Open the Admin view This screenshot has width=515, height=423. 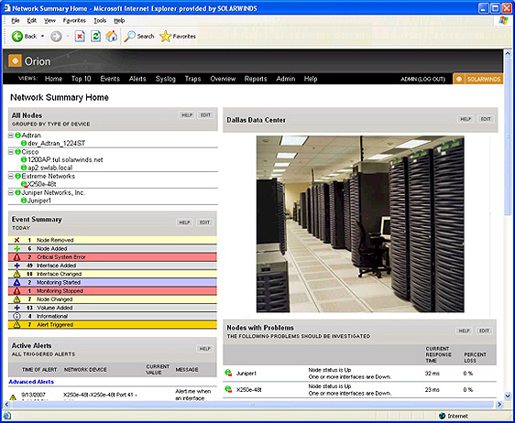coord(286,79)
